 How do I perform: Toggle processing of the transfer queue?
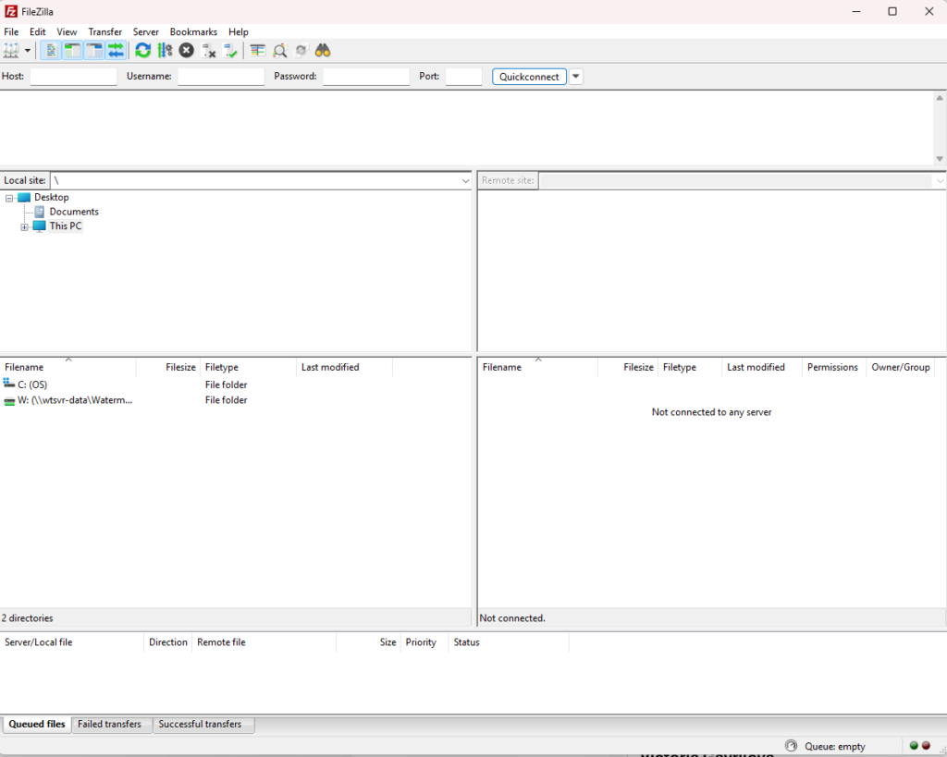[x=165, y=51]
